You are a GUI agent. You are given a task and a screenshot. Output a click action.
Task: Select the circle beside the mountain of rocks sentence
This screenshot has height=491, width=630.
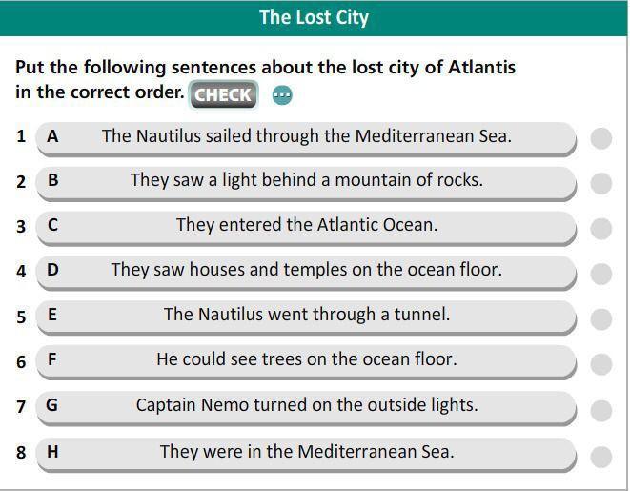point(601,184)
